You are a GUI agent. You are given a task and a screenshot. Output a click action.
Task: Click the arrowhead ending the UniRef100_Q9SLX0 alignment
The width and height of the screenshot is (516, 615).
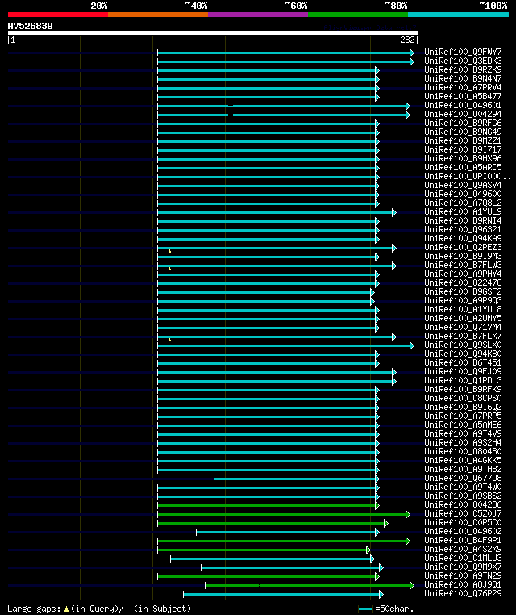(x=412, y=345)
